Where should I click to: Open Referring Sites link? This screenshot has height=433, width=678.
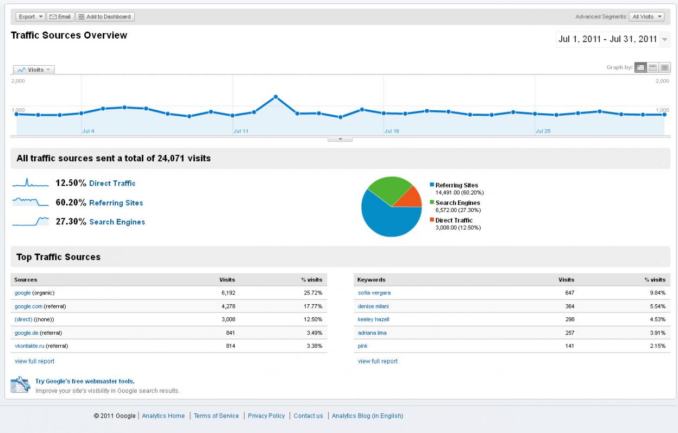[x=116, y=203]
